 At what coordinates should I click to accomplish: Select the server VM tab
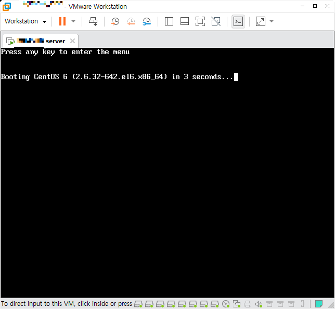click(41, 41)
